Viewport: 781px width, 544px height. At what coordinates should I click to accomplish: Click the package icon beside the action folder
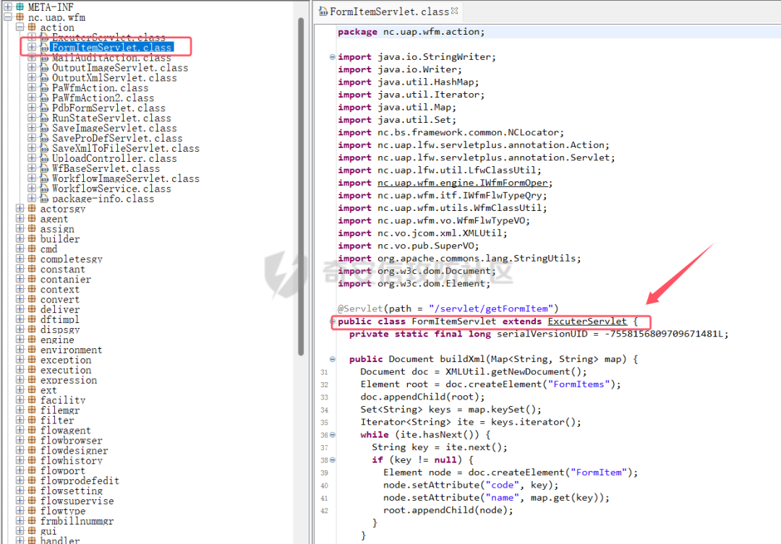[32, 27]
